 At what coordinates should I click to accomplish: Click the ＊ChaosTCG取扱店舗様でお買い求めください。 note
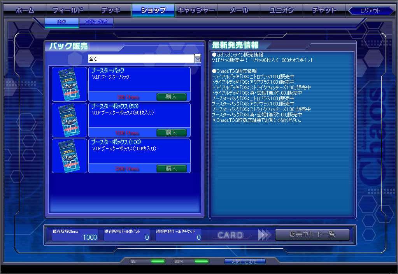point(257,120)
